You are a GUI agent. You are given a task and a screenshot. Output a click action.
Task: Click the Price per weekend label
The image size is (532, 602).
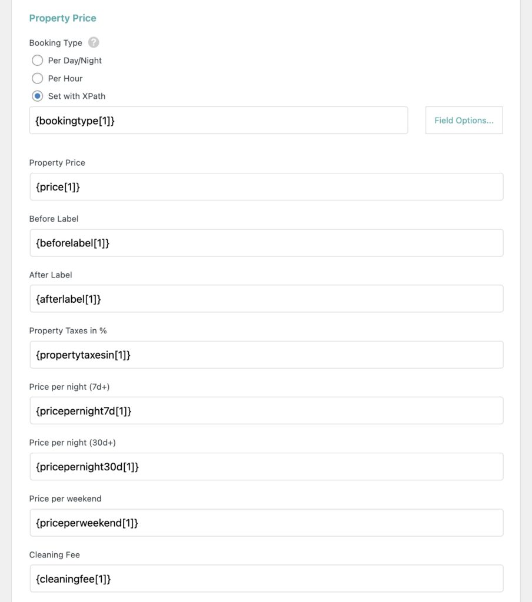65,499
